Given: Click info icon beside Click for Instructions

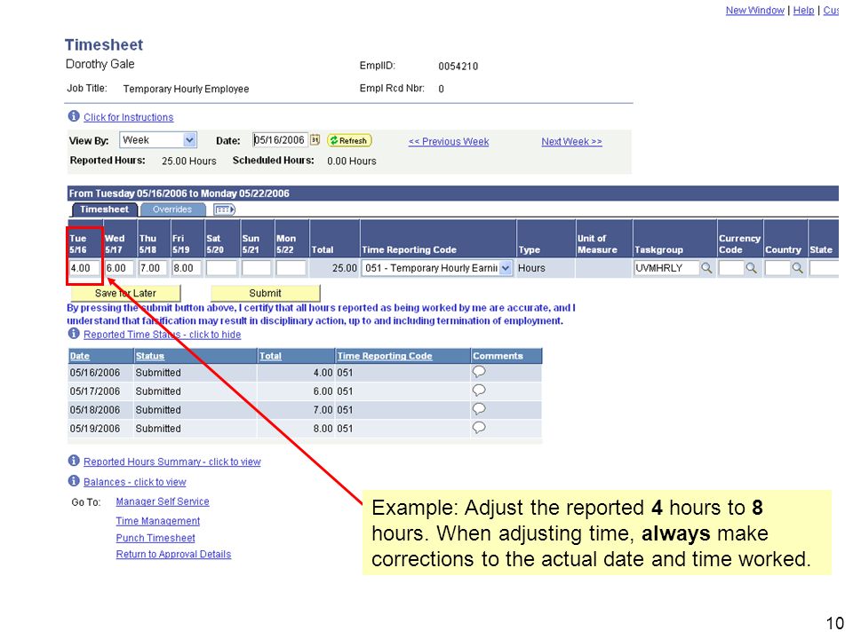Looking at the screenshot, I should point(74,116).
